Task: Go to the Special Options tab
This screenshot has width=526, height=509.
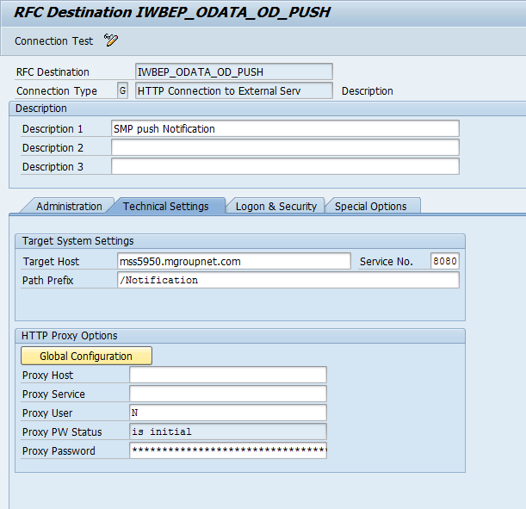Action: click(371, 206)
